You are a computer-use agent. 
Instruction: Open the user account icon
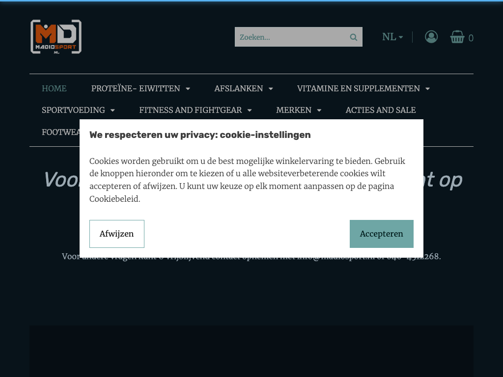(x=431, y=37)
